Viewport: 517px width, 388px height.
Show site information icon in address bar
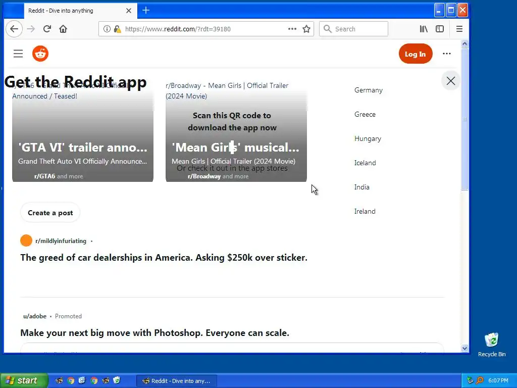pyautogui.click(x=107, y=29)
